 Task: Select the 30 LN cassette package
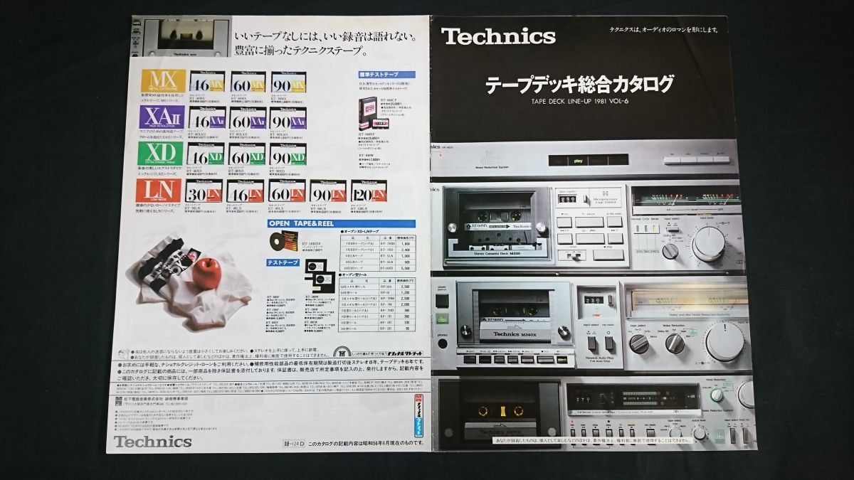[x=204, y=191]
